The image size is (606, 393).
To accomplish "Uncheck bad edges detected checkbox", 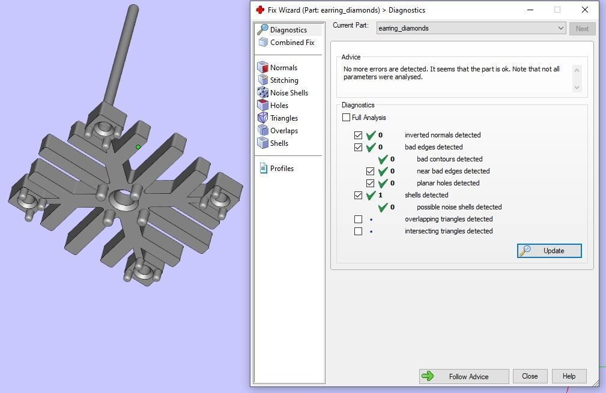I will point(359,147).
